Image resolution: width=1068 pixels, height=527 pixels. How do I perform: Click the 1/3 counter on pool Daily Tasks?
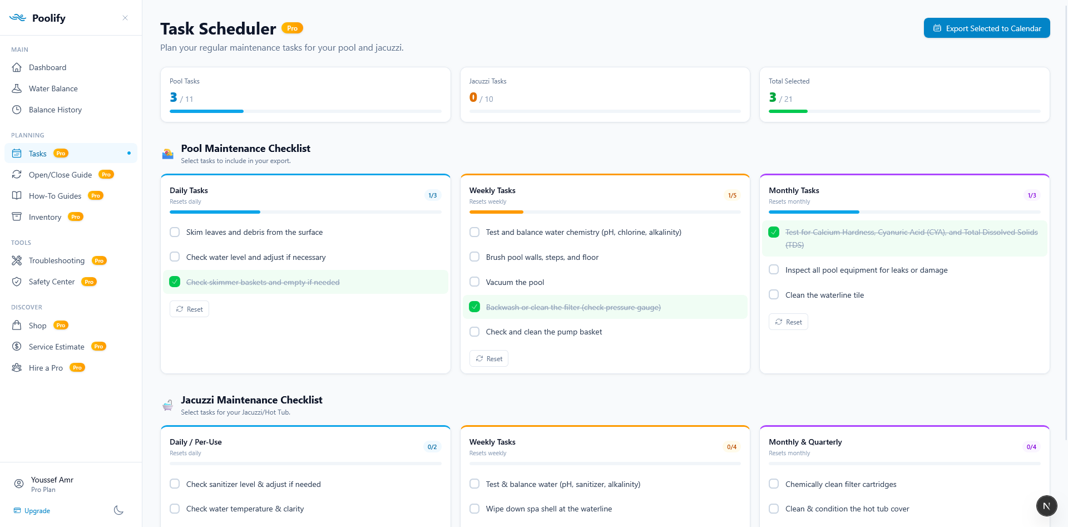click(x=432, y=195)
